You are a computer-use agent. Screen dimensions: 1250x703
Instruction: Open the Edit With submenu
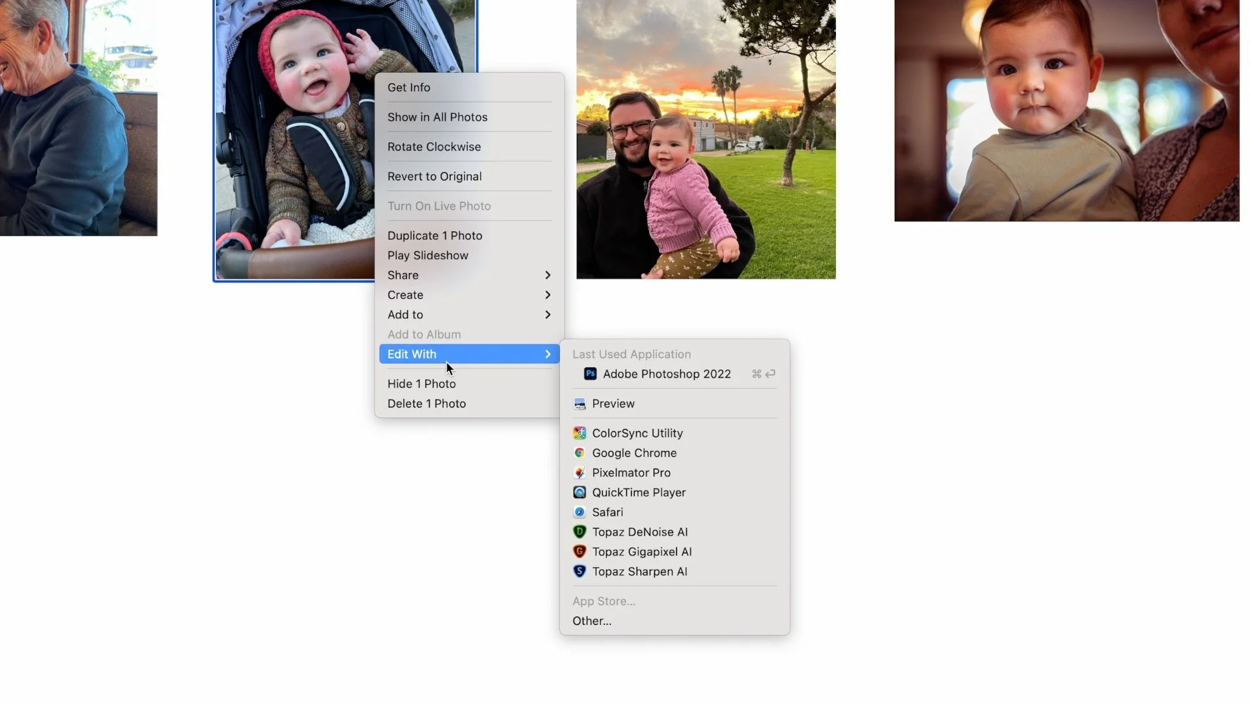pyautogui.click(x=411, y=353)
